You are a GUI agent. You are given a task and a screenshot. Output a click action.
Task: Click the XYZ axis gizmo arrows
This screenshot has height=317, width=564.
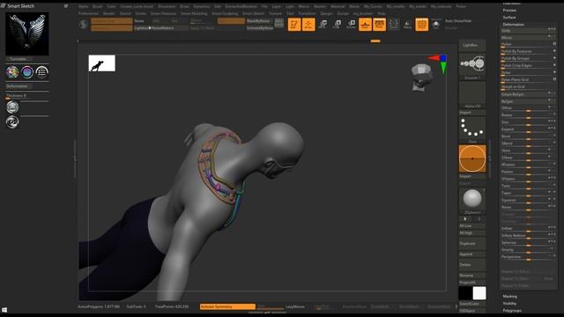[439, 63]
